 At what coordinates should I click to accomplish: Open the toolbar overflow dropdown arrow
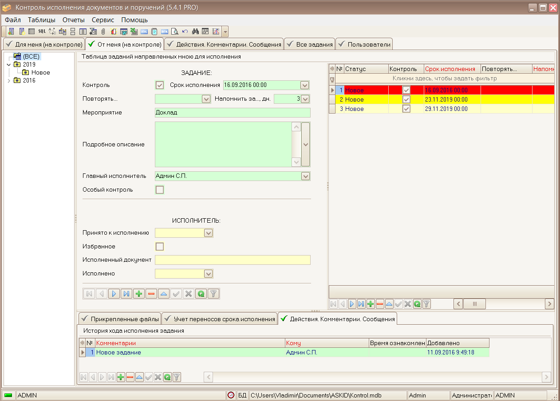225,31
